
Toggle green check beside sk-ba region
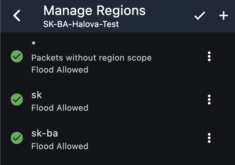(x=17, y=138)
